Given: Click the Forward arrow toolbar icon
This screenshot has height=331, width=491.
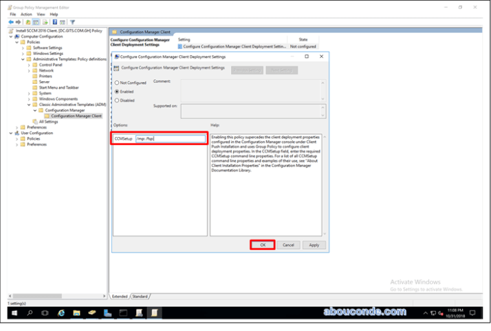Looking at the screenshot, I should [x=19, y=22].
